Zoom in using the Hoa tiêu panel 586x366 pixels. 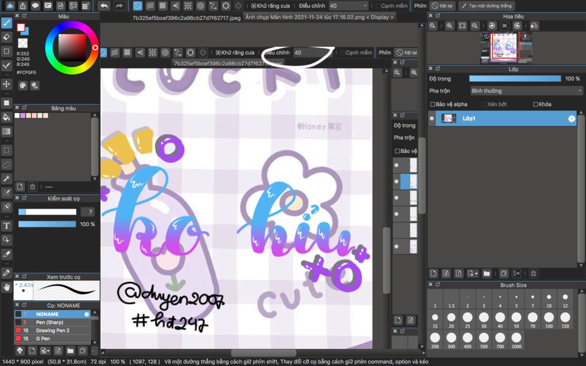[x=449, y=26]
